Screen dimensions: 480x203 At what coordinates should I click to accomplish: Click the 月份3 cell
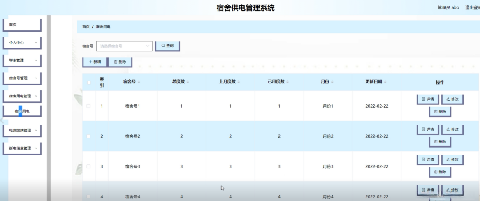coord(327,166)
